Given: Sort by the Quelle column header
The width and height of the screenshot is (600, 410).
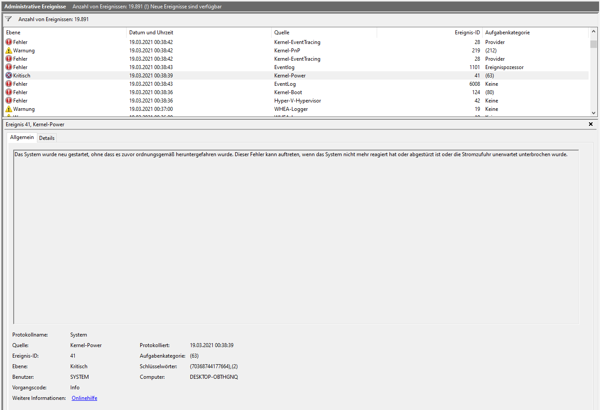Looking at the screenshot, I should (x=324, y=33).
